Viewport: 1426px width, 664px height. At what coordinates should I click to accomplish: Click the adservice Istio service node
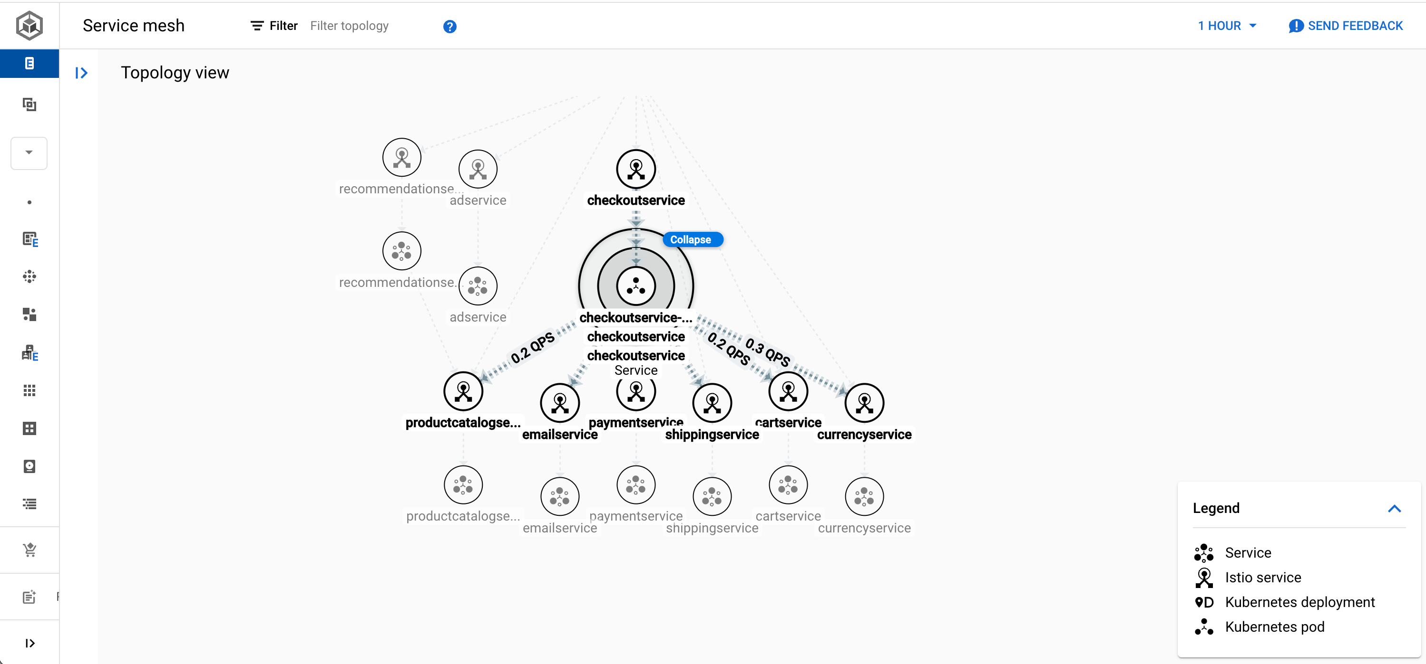[x=478, y=169]
